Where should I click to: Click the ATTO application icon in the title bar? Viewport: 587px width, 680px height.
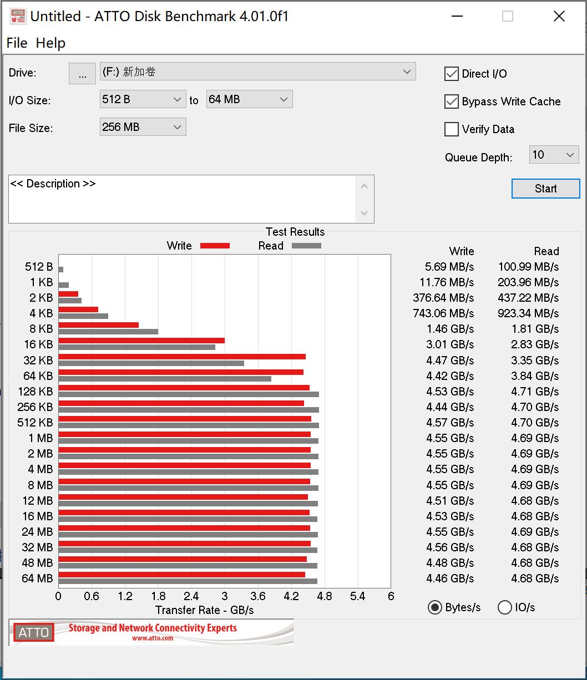[x=18, y=16]
